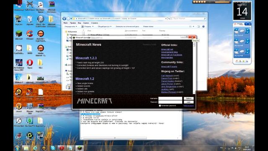Open the Development blog link

click(169, 52)
